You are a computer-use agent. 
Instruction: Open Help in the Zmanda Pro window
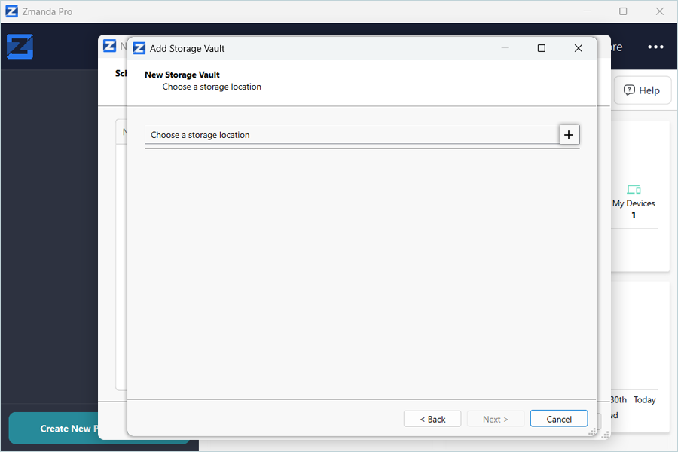pos(642,90)
